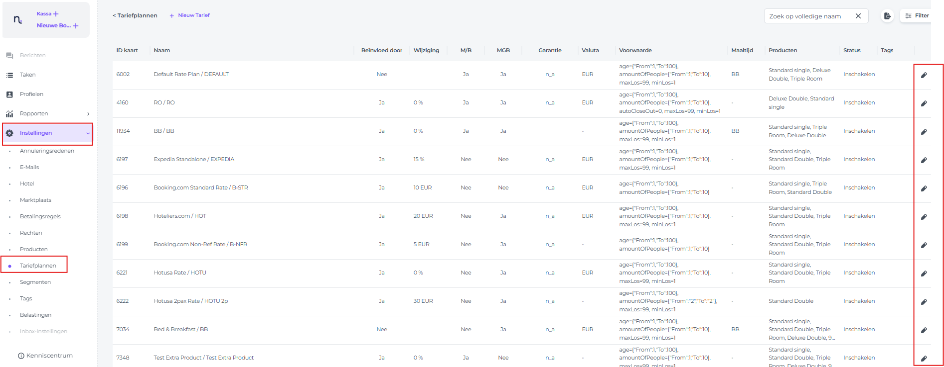Screen dimensions: 944x367
Task: Open the edit pencil for Hoteliers.com / HOT
Action: pos(924,217)
